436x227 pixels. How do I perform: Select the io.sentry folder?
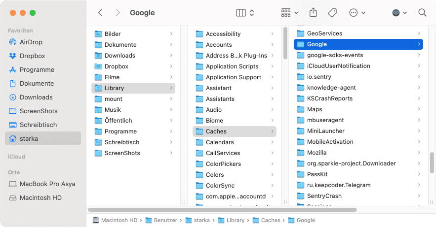[358, 77]
